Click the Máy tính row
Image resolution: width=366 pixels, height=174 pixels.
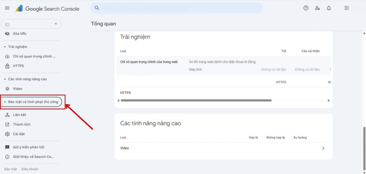coord(196,70)
